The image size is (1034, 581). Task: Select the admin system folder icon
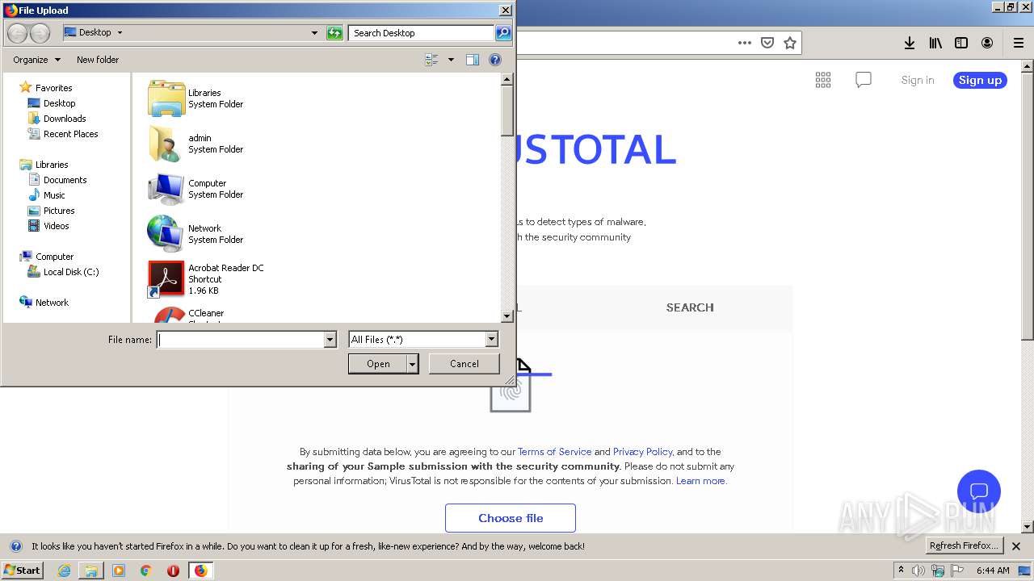[x=166, y=144]
